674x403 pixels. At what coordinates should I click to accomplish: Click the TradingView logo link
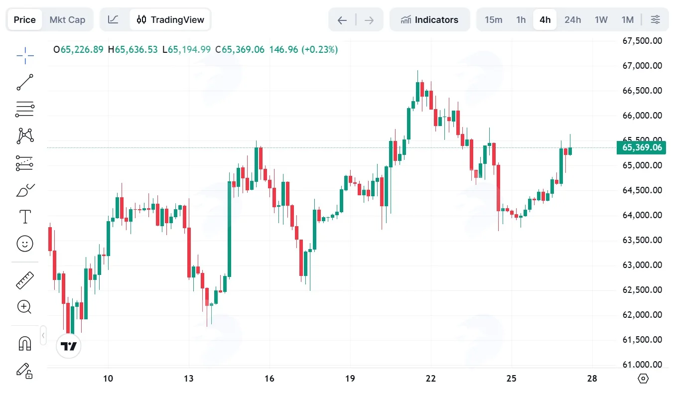click(x=69, y=346)
